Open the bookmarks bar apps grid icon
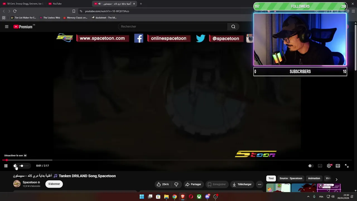This screenshot has height=201, width=357. [x=4, y=18]
